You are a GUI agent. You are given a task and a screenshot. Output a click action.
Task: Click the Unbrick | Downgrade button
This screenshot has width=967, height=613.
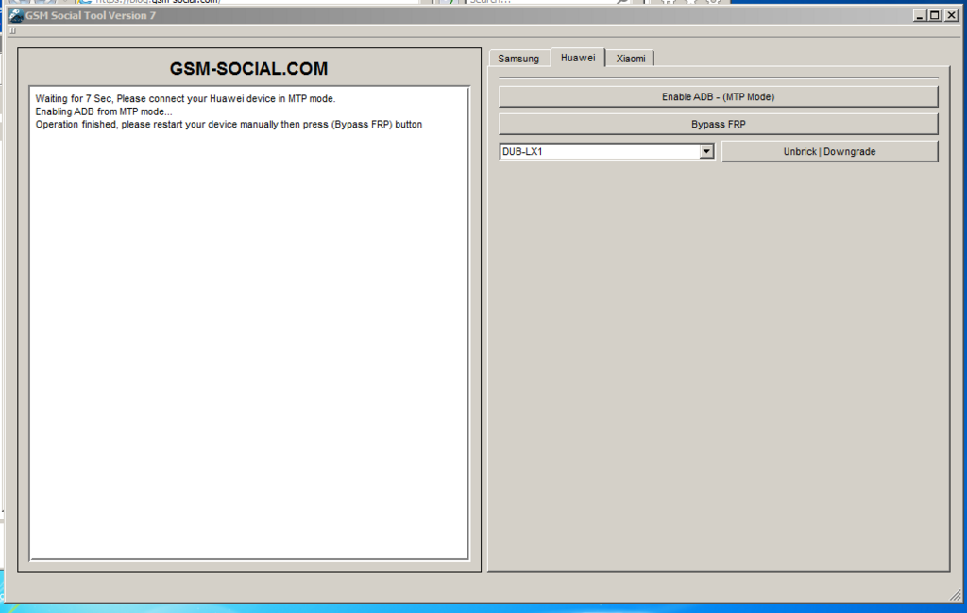(x=829, y=152)
